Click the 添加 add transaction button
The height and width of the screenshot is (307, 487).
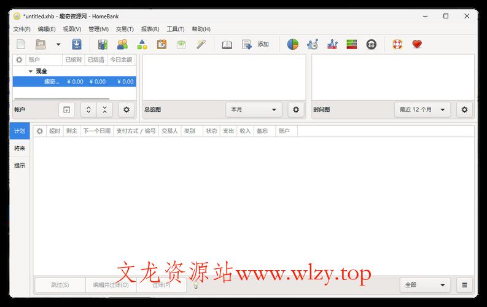(x=255, y=44)
